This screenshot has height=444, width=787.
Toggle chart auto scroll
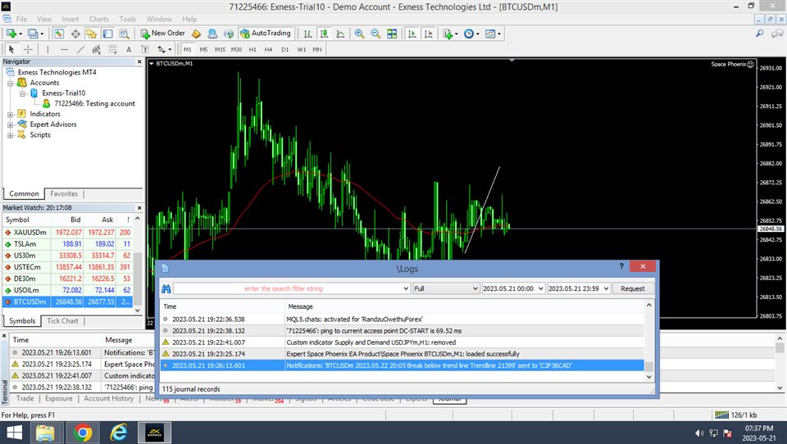coord(412,34)
